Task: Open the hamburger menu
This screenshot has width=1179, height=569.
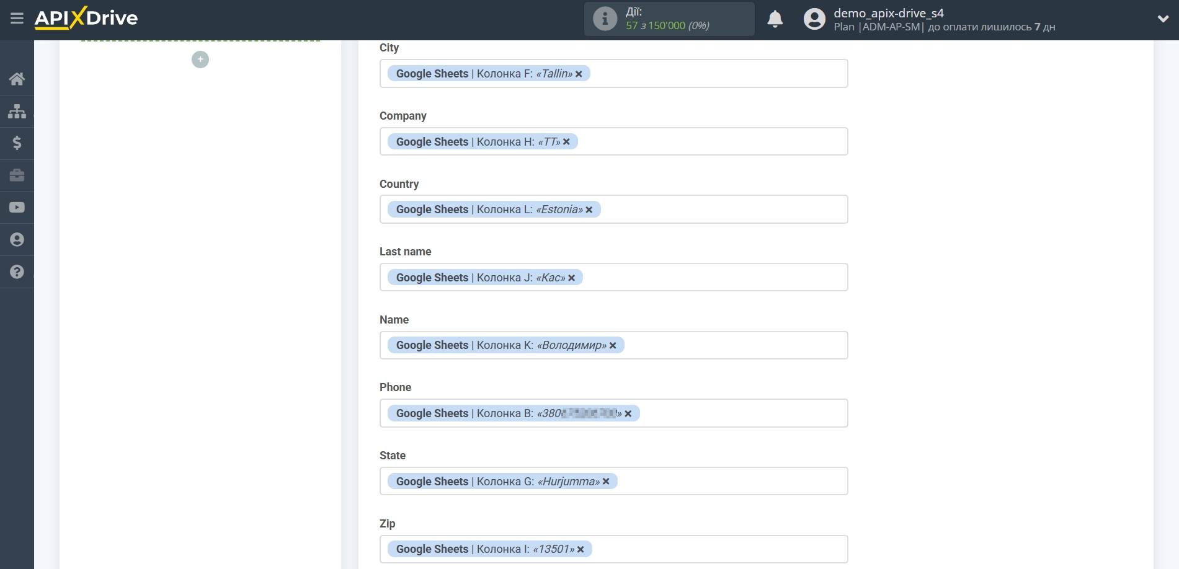Action: coord(17,19)
